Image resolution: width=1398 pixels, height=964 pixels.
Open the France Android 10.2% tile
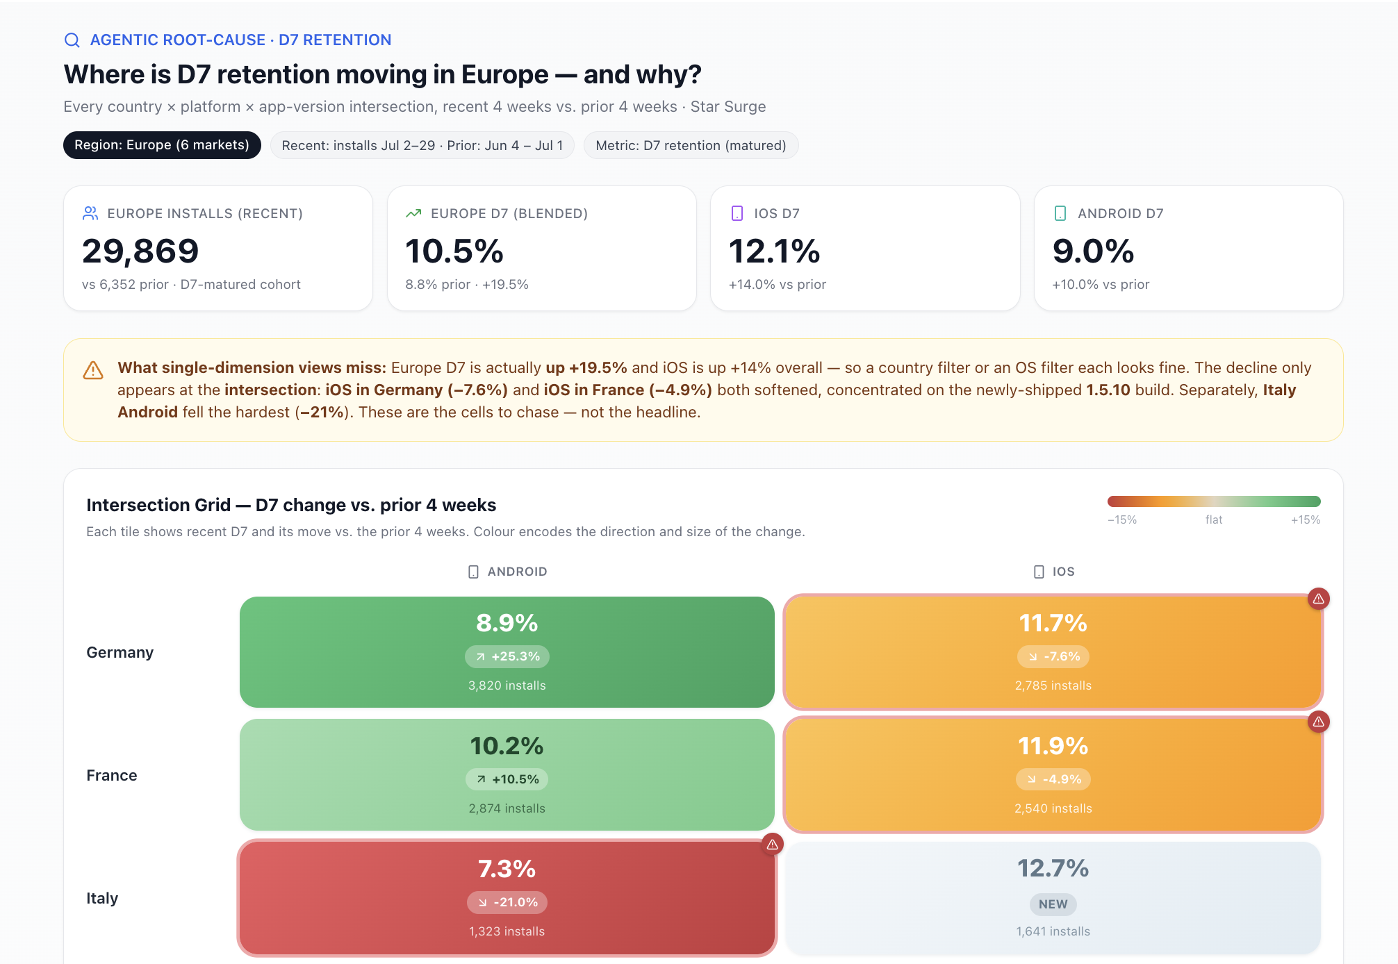coord(507,775)
